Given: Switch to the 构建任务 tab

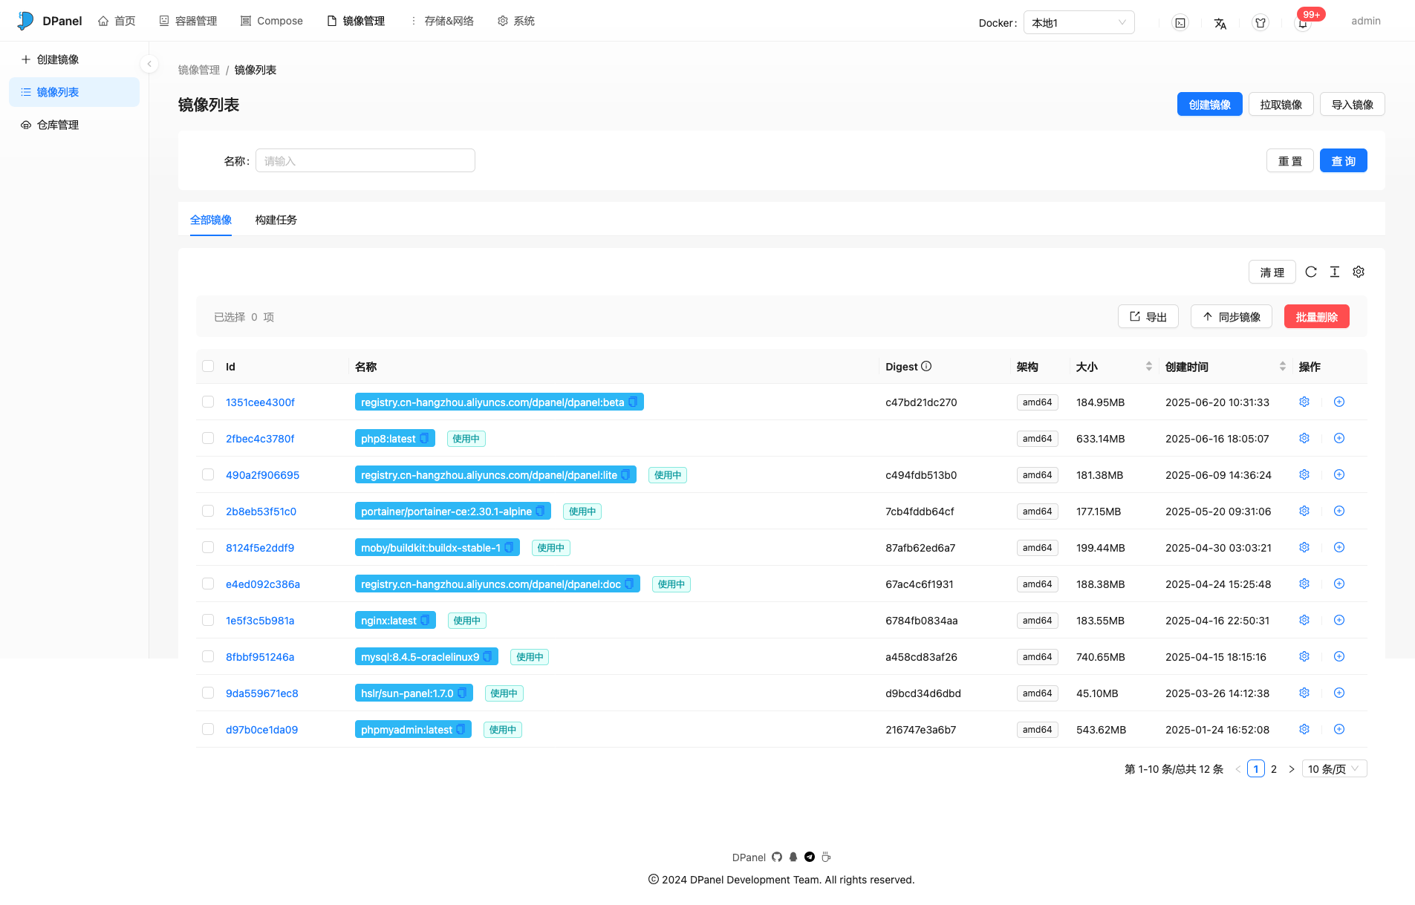Looking at the screenshot, I should pyautogui.click(x=276, y=220).
